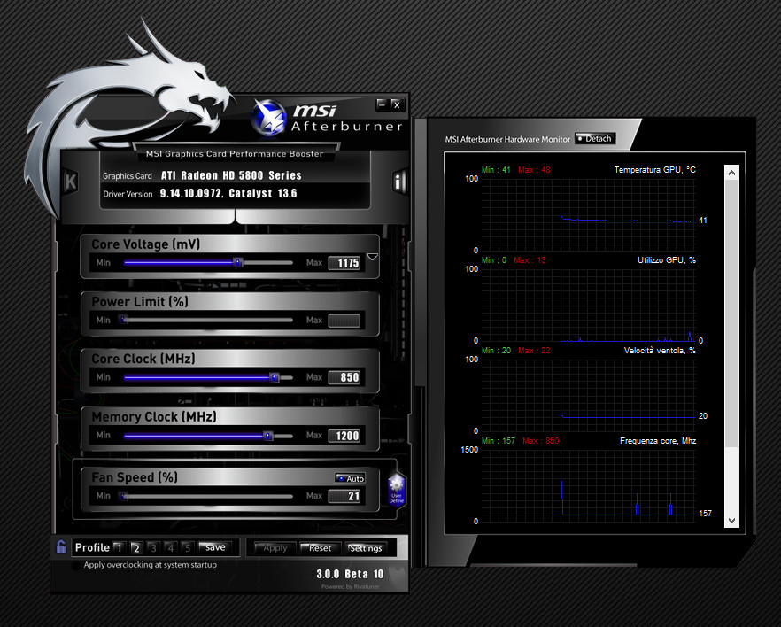Select Profile slot 1
The image size is (781, 627).
coord(119,548)
